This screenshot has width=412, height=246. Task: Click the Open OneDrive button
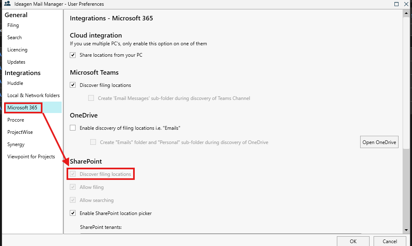379,142
